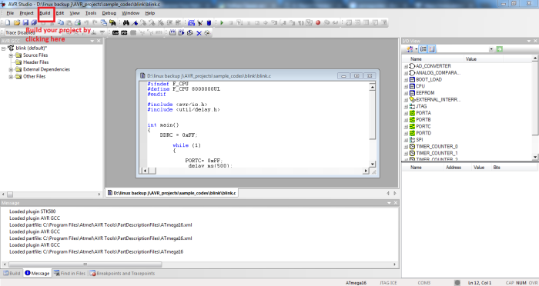Switch to the Find in Files tab
This screenshot has width=539, height=286.
coord(69,273)
